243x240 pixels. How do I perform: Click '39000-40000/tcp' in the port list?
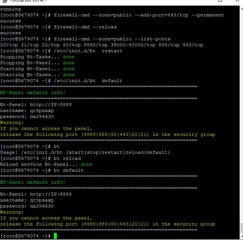tap(133, 45)
